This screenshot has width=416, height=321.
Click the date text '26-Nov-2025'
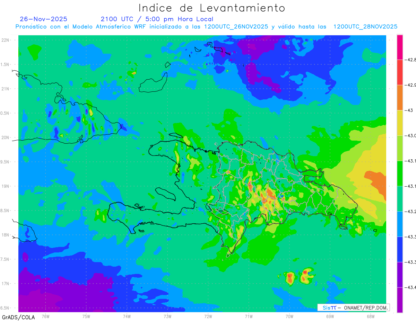(44, 19)
